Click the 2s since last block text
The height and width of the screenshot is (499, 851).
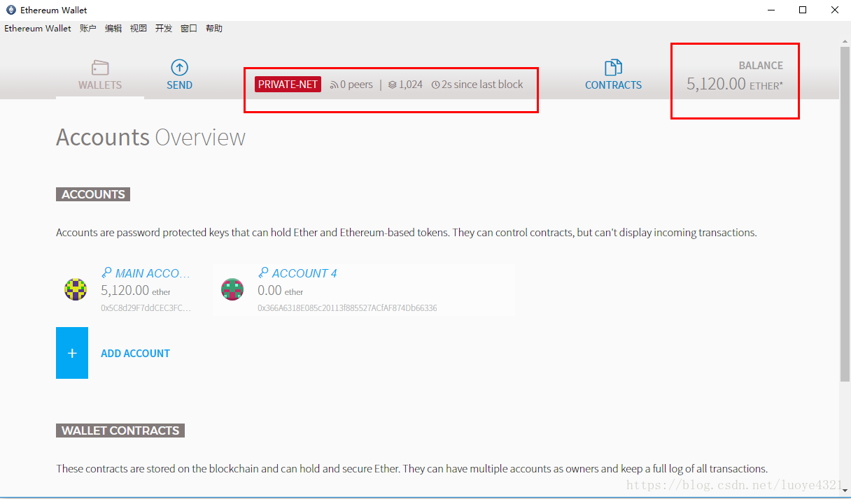[x=482, y=85]
